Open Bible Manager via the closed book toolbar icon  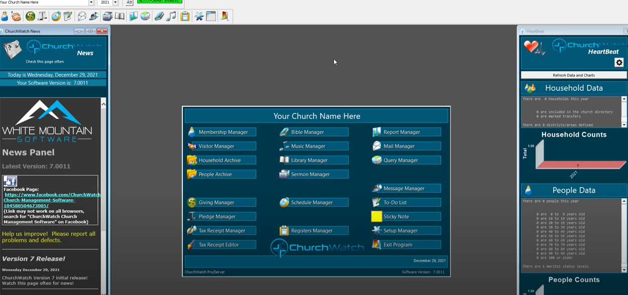[159, 17]
